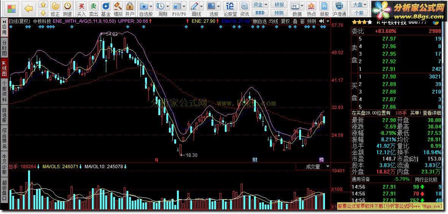Switch to the 个股资料 side tab

click(4, 91)
